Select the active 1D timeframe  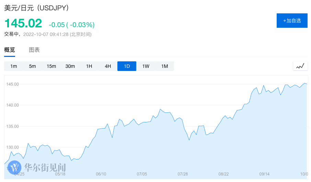coord(127,66)
